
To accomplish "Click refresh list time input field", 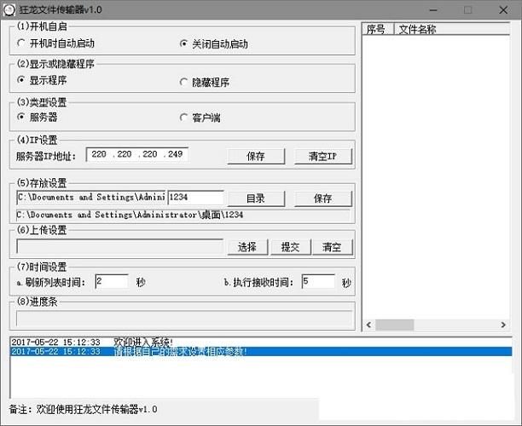I will (111, 281).
